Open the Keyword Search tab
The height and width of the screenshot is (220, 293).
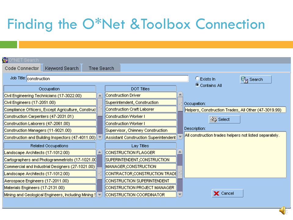pos(62,68)
